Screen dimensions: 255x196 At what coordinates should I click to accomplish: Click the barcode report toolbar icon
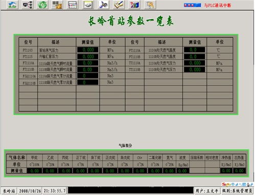click(x=57, y=5)
